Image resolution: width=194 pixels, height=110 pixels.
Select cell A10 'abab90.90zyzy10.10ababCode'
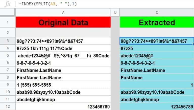[x=63, y=92]
